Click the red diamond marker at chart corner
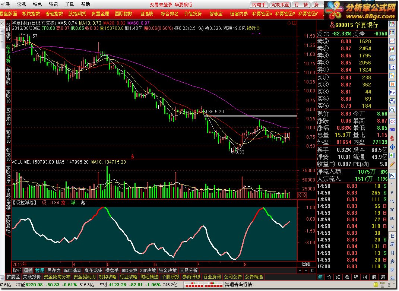The image size is (399, 291). (x=289, y=23)
